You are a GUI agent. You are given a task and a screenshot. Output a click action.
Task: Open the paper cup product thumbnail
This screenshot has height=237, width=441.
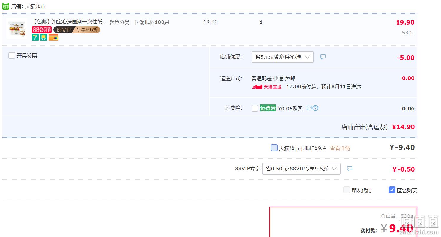click(x=17, y=29)
